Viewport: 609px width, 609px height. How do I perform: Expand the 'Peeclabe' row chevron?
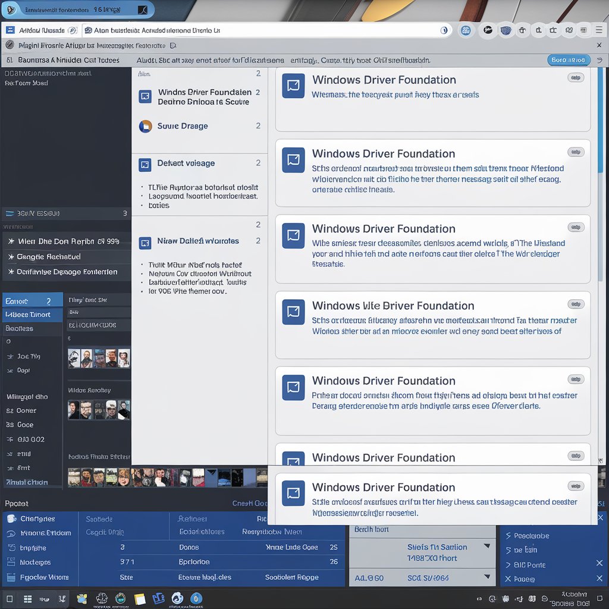point(508,536)
